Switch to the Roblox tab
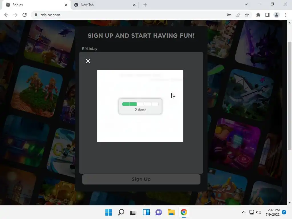Screen dimensions: 292x219 click(36, 5)
